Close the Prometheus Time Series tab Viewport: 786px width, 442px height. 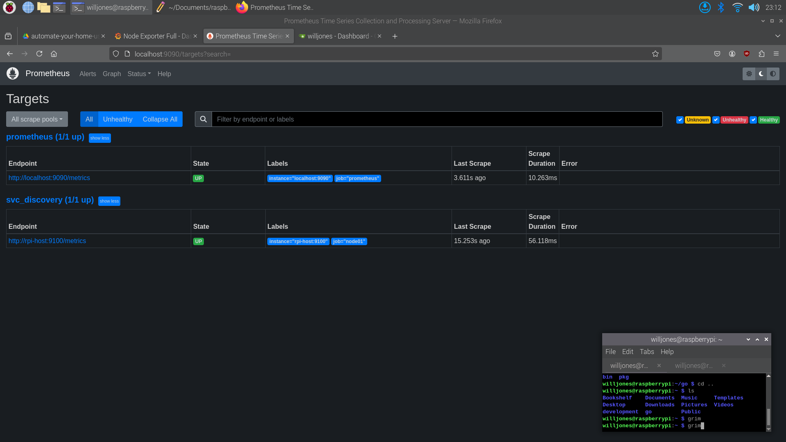(x=287, y=36)
